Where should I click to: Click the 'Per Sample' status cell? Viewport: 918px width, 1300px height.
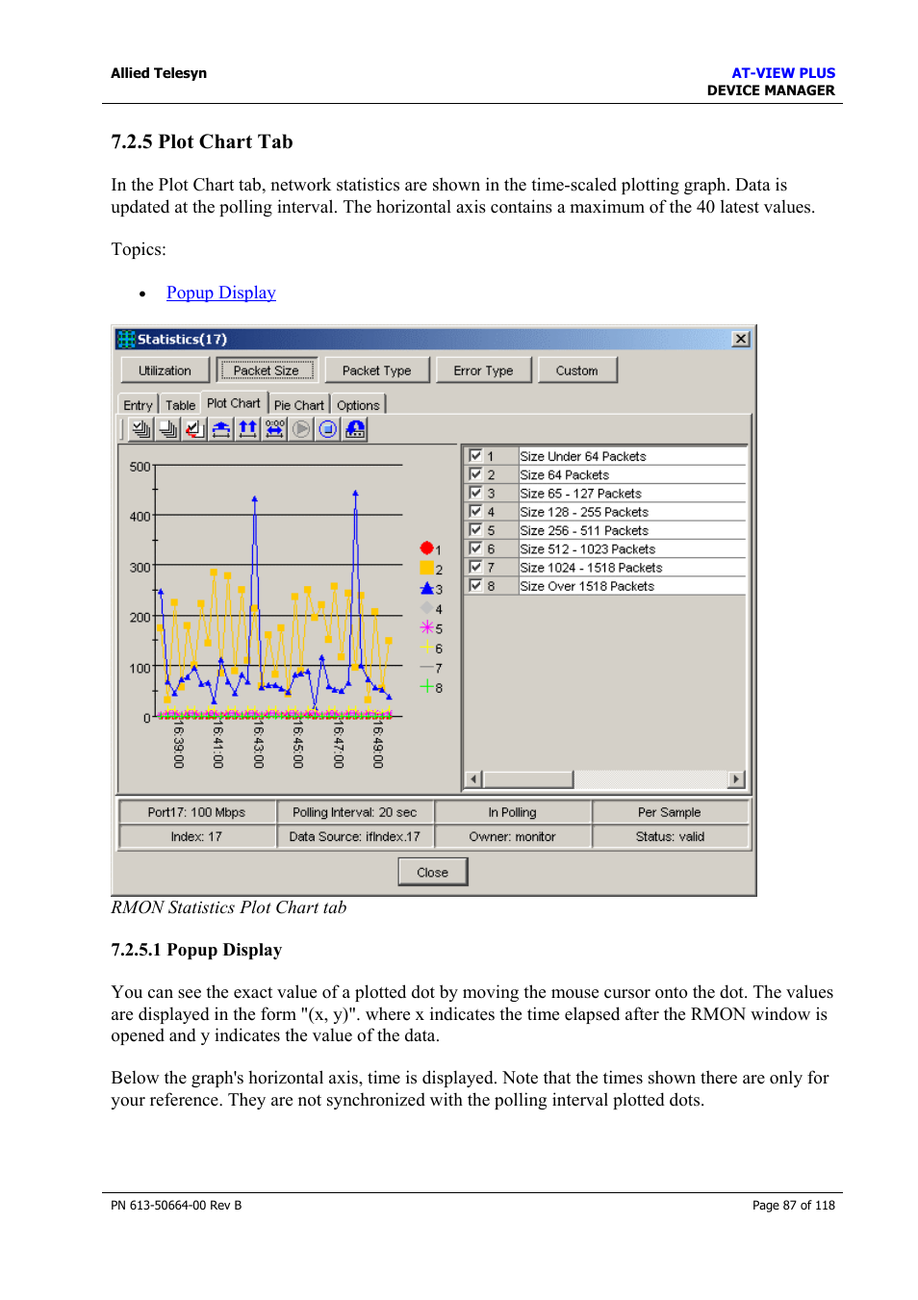(670, 812)
